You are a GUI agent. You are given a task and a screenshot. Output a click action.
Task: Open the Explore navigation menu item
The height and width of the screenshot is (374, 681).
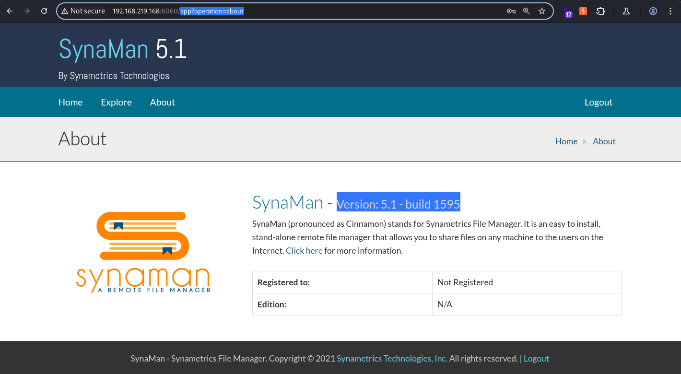coord(116,102)
